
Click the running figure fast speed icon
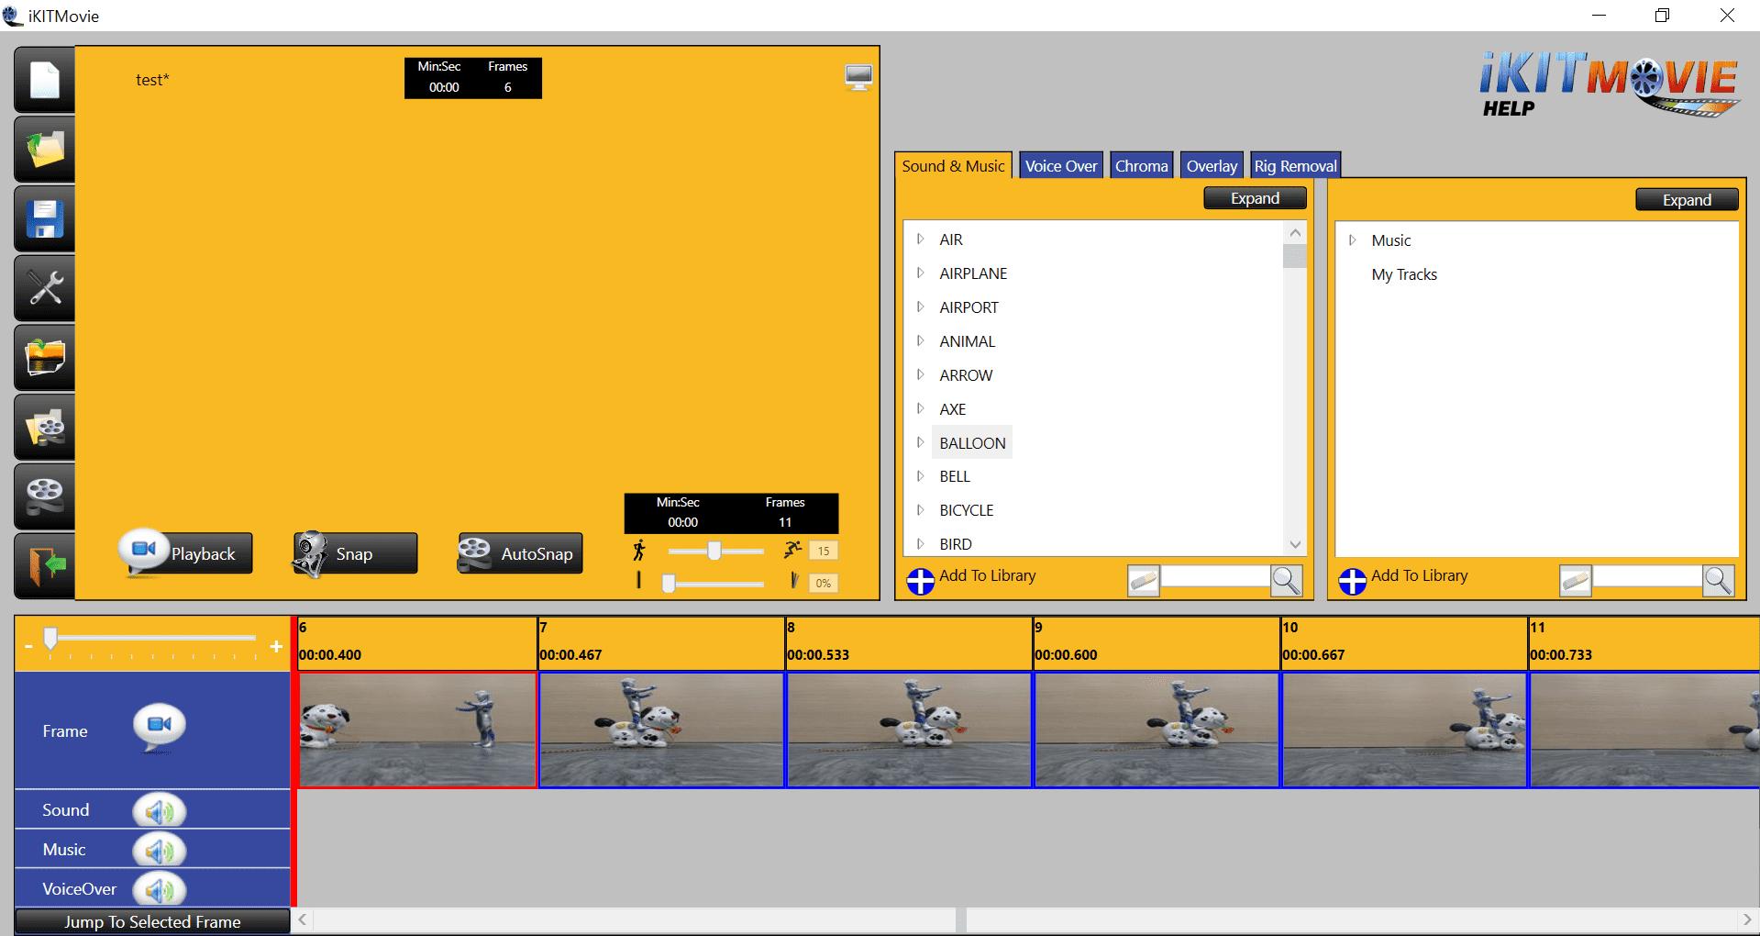click(792, 551)
